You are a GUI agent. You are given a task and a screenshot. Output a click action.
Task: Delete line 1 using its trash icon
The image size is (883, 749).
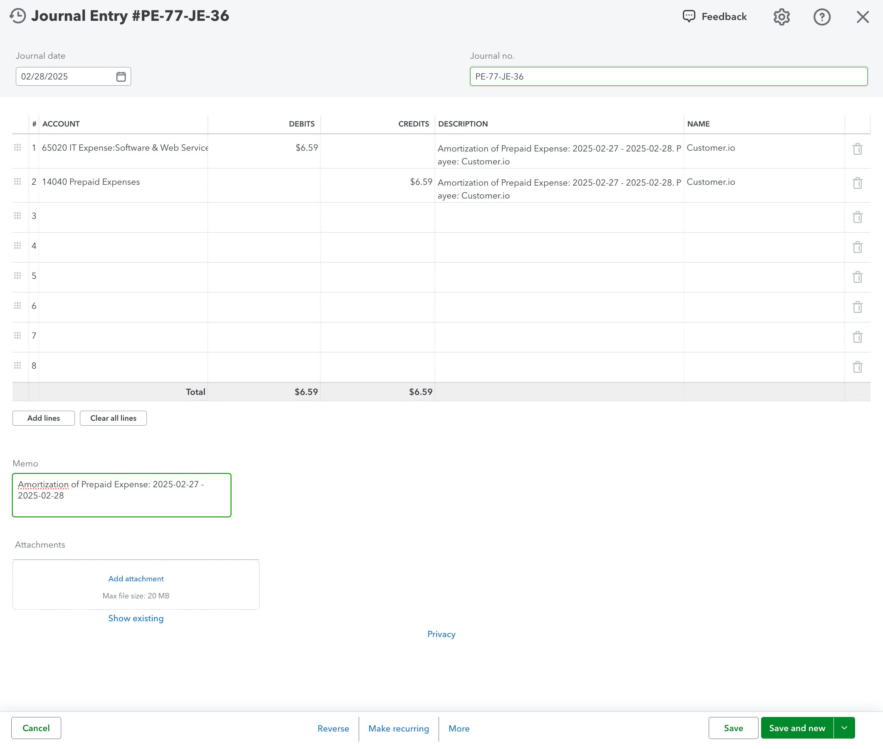coord(858,149)
